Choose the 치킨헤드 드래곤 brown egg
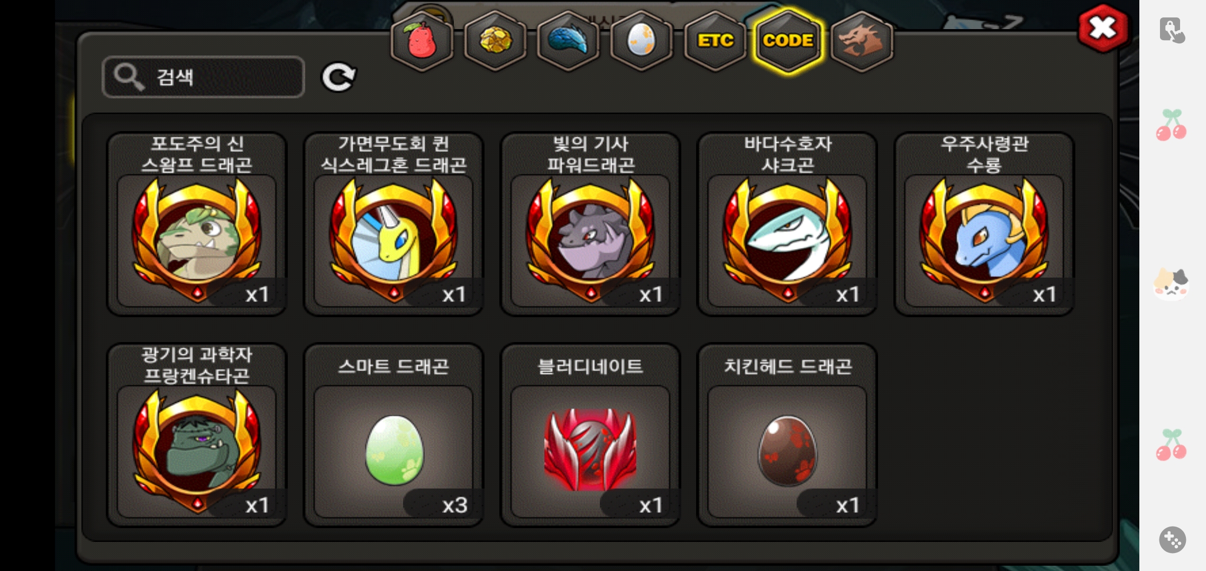Viewport: 1206px width, 571px height. [788, 435]
